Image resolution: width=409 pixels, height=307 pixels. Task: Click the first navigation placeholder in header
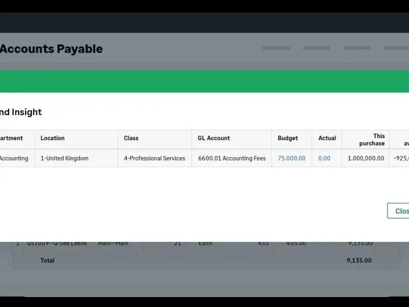point(276,49)
